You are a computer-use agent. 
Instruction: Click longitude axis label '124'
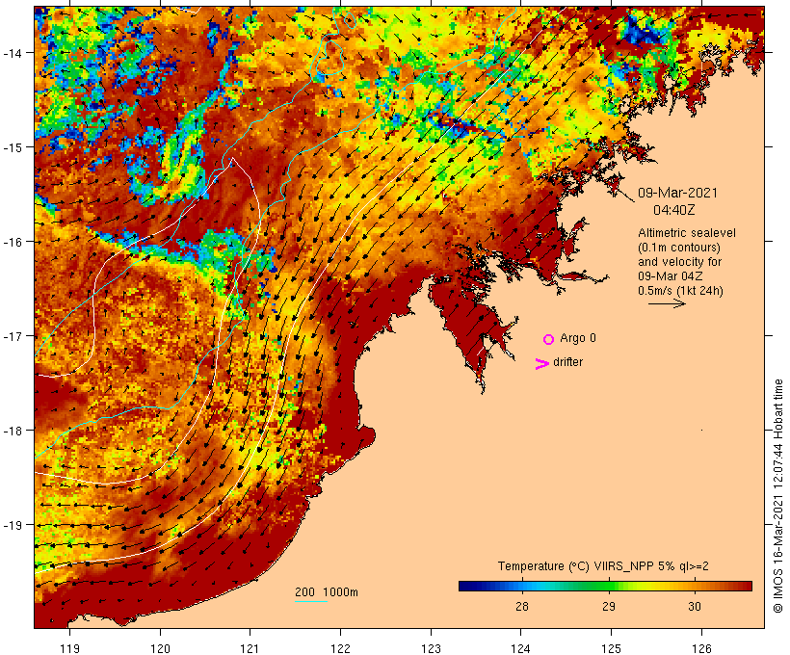[x=521, y=648]
